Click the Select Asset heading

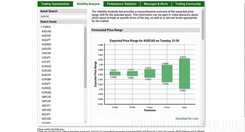tap(48, 22)
